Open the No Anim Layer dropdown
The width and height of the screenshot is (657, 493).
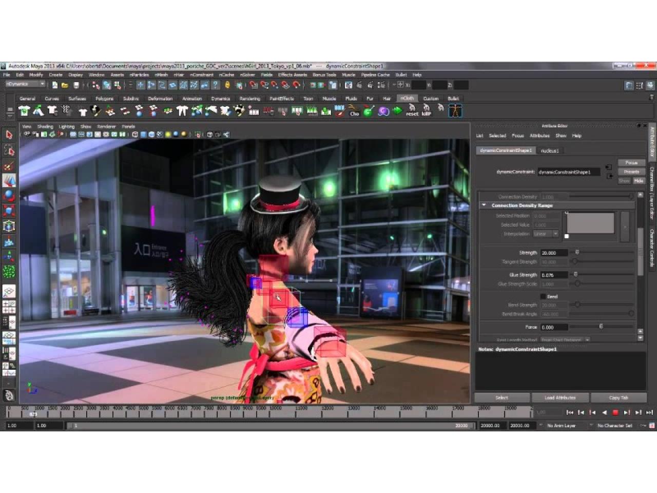click(562, 426)
